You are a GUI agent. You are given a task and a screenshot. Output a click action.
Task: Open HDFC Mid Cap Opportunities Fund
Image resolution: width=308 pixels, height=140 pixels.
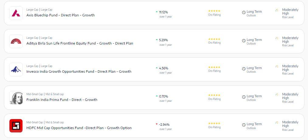click(x=79, y=128)
